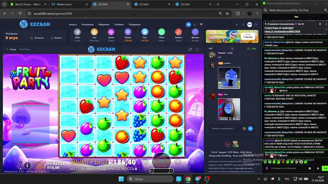
Task: Collapse pinned message chevron in Kick chat
Action: 326,29
